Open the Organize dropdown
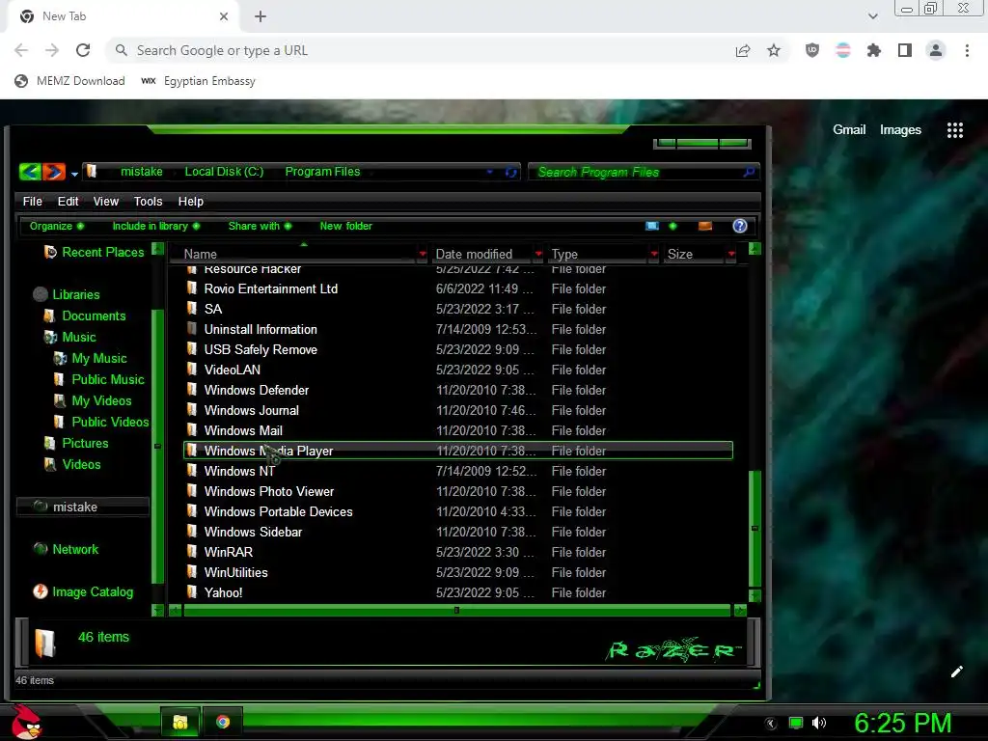 (x=57, y=226)
